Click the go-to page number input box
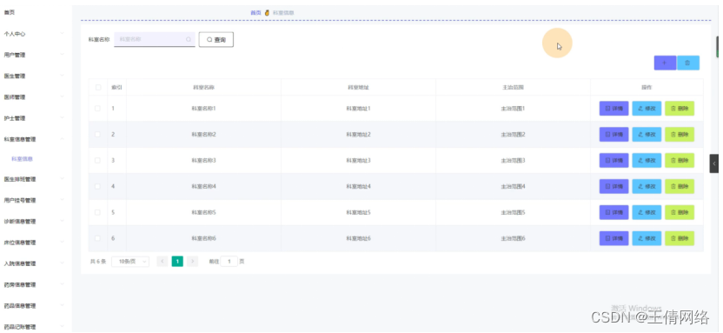 point(229,262)
